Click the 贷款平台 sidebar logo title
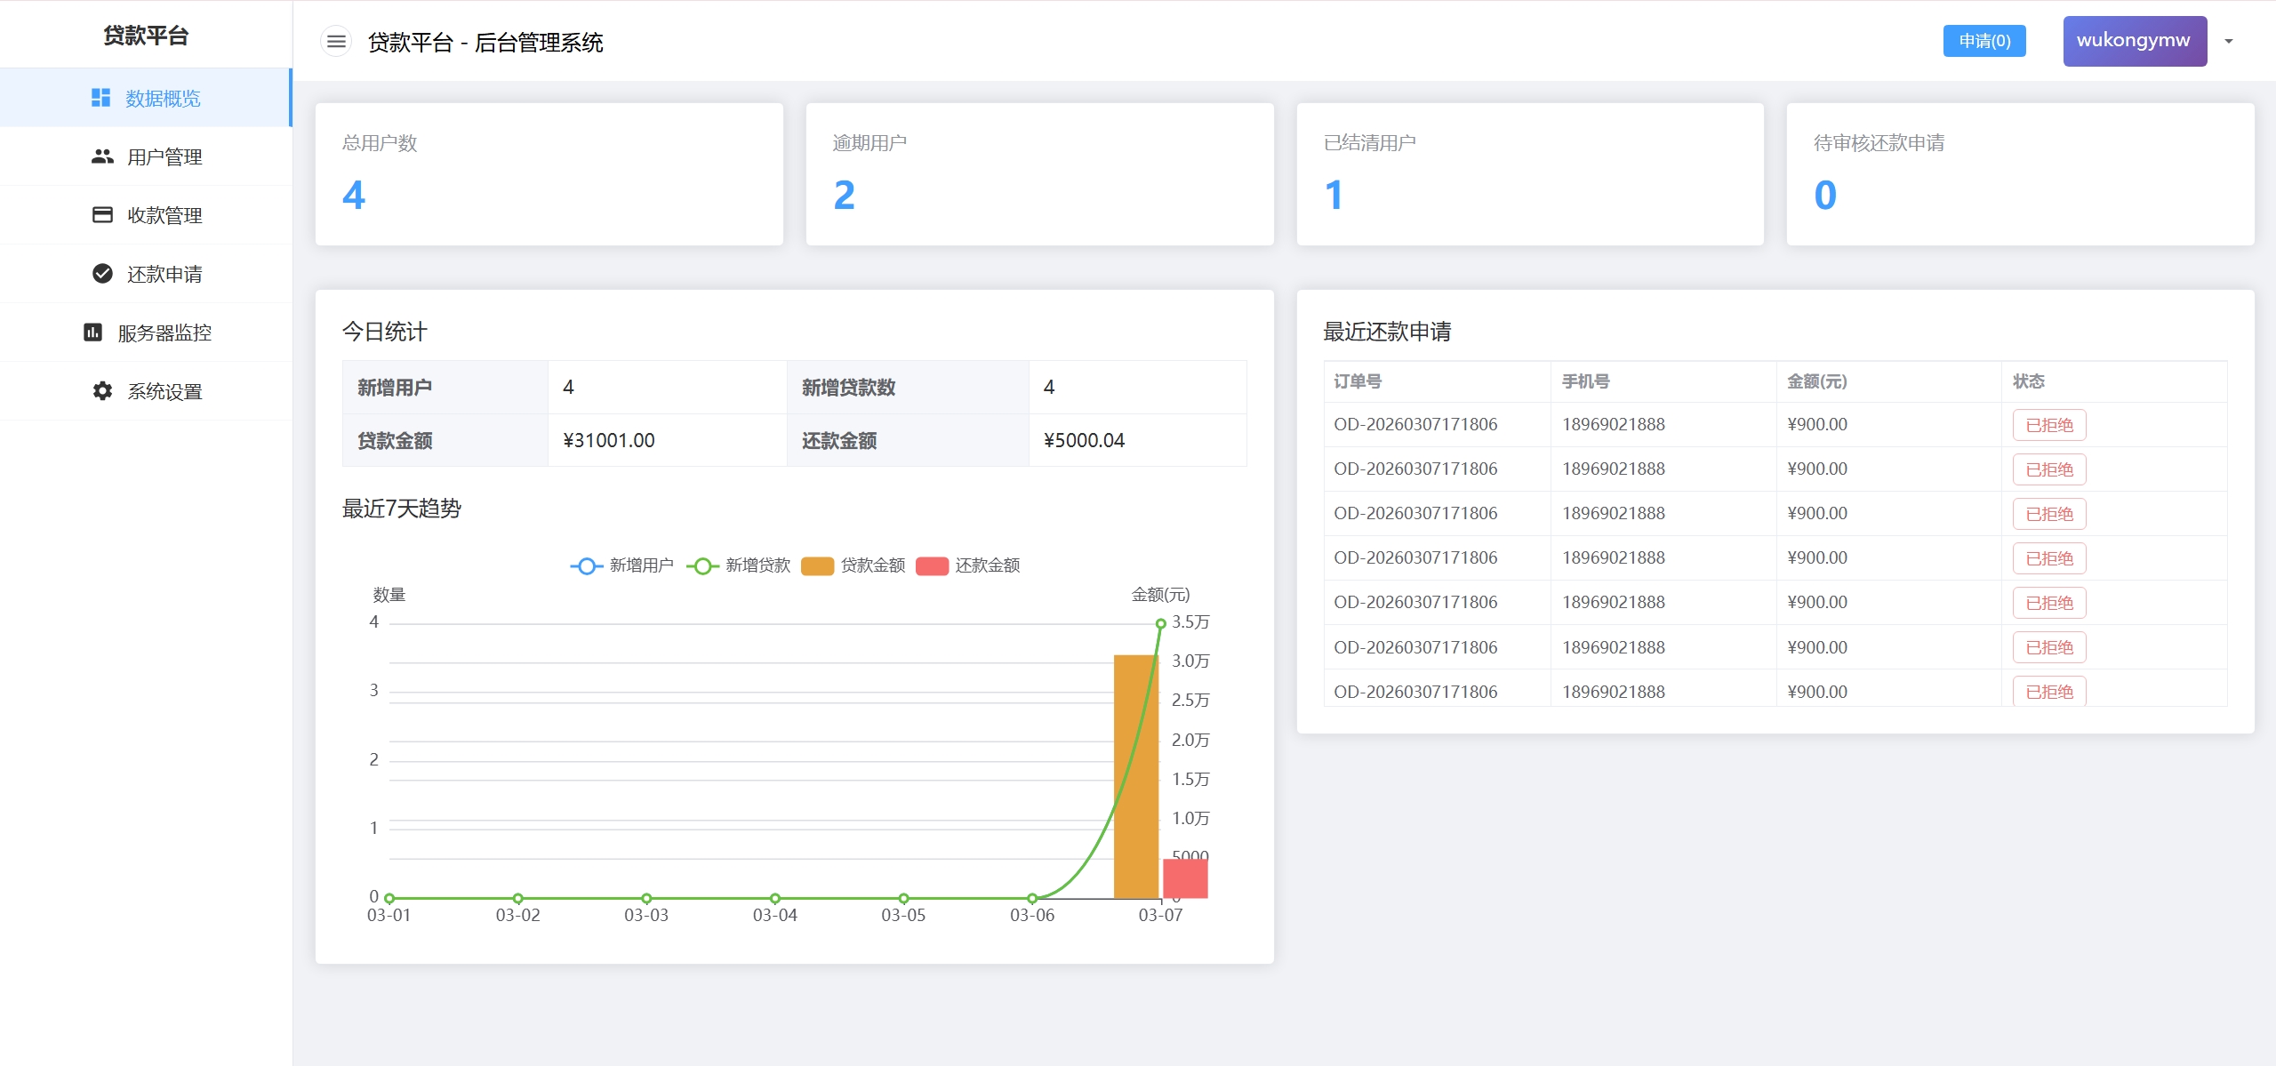Image resolution: width=2276 pixels, height=1066 pixels. click(146, 36)
